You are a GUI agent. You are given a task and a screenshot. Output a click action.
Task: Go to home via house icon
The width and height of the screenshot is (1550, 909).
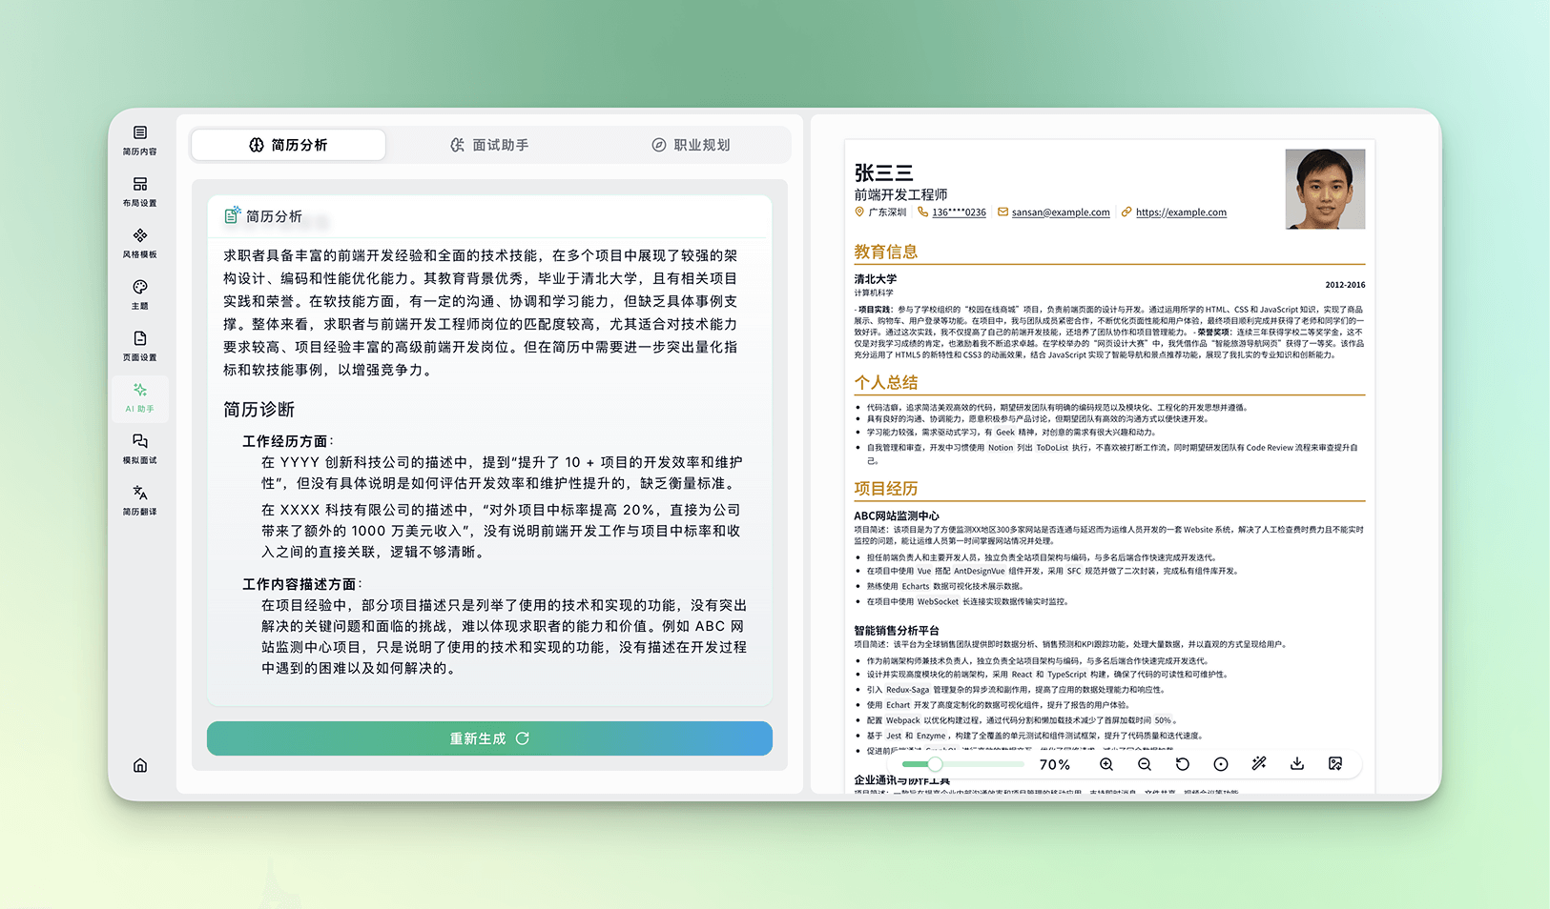[140, 765]
